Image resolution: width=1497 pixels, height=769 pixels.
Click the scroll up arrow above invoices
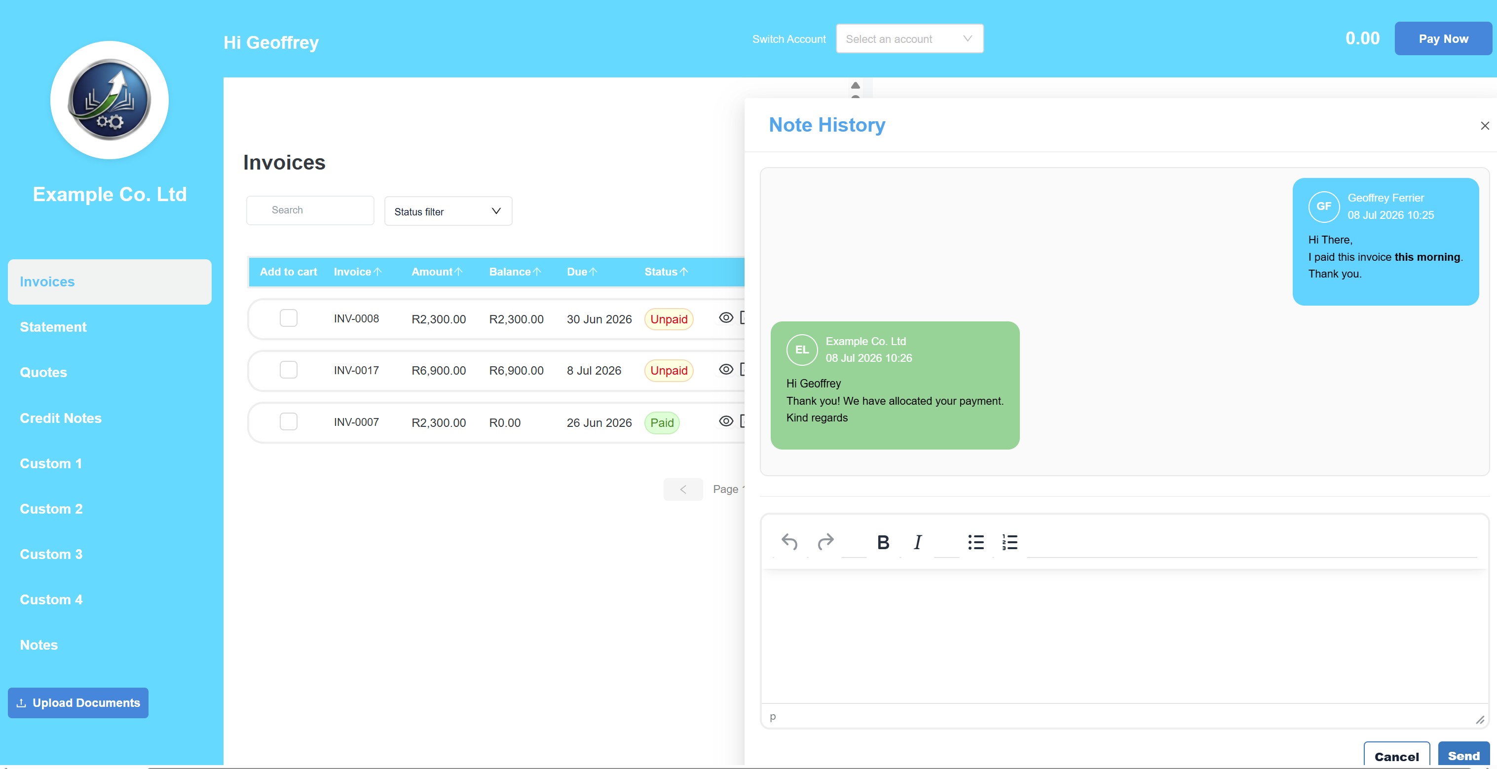[x=856, y=85]
